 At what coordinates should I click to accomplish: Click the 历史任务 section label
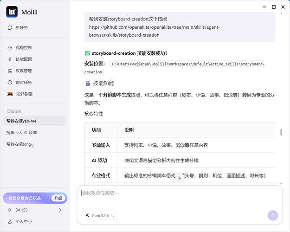tap(14, 111)
